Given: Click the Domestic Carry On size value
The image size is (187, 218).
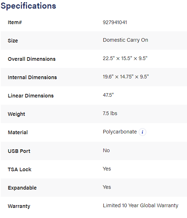Looking at the screenshot, I should point(125,40).
